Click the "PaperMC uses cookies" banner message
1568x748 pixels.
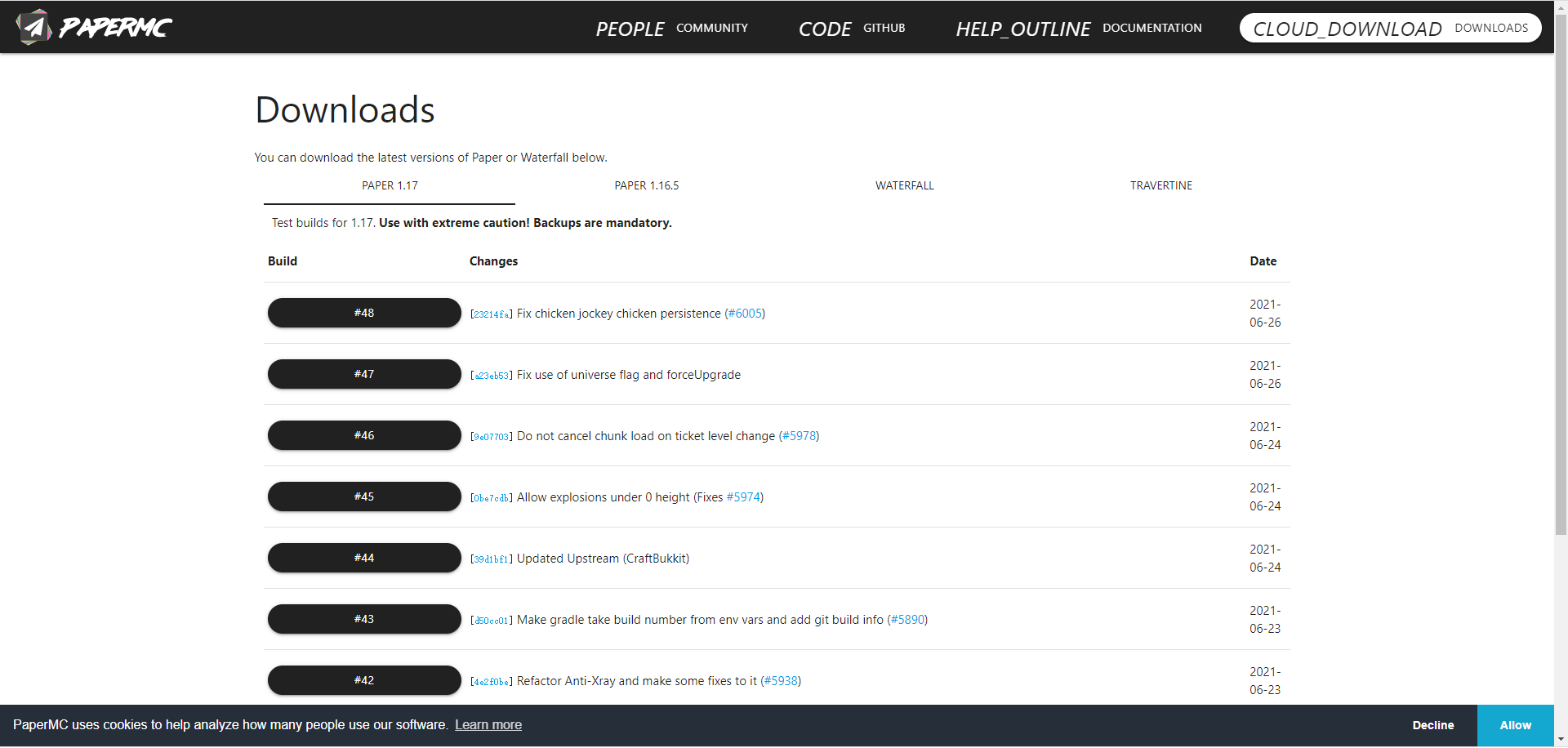pos(230,725)
